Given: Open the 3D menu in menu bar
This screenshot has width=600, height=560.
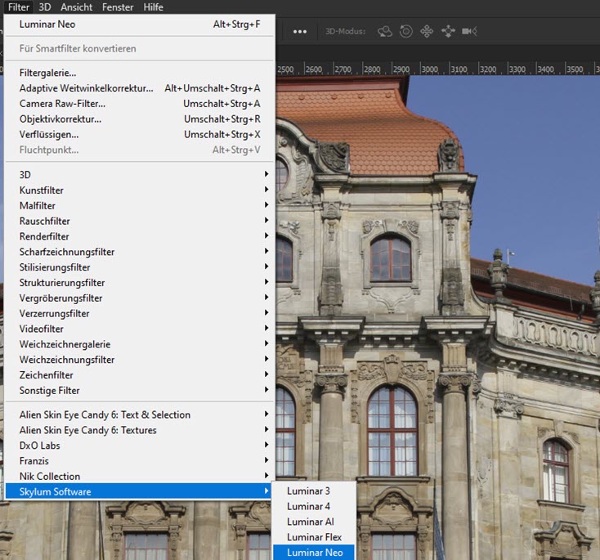Looking at the screenshot, I should coord(44,7).
